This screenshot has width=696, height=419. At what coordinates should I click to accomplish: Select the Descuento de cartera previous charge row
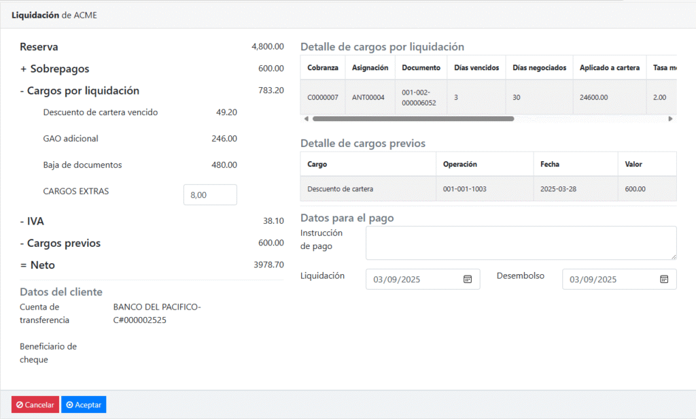click(341, 189)
